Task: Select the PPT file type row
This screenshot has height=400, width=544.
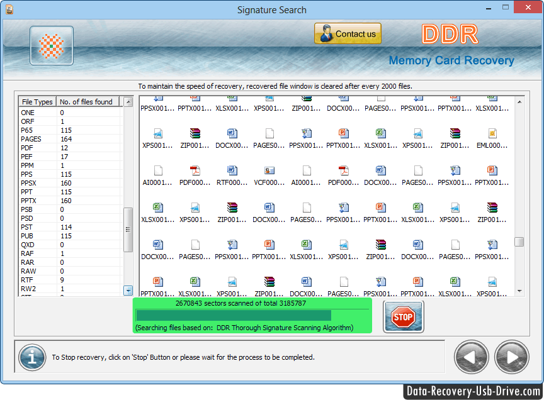Action: pyautogui.click(x=71, y=192)
